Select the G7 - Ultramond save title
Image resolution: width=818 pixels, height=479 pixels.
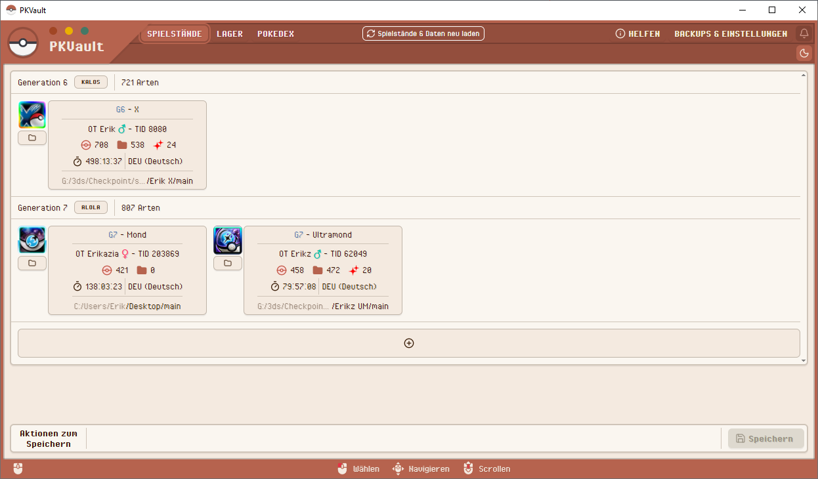[323, 235]
